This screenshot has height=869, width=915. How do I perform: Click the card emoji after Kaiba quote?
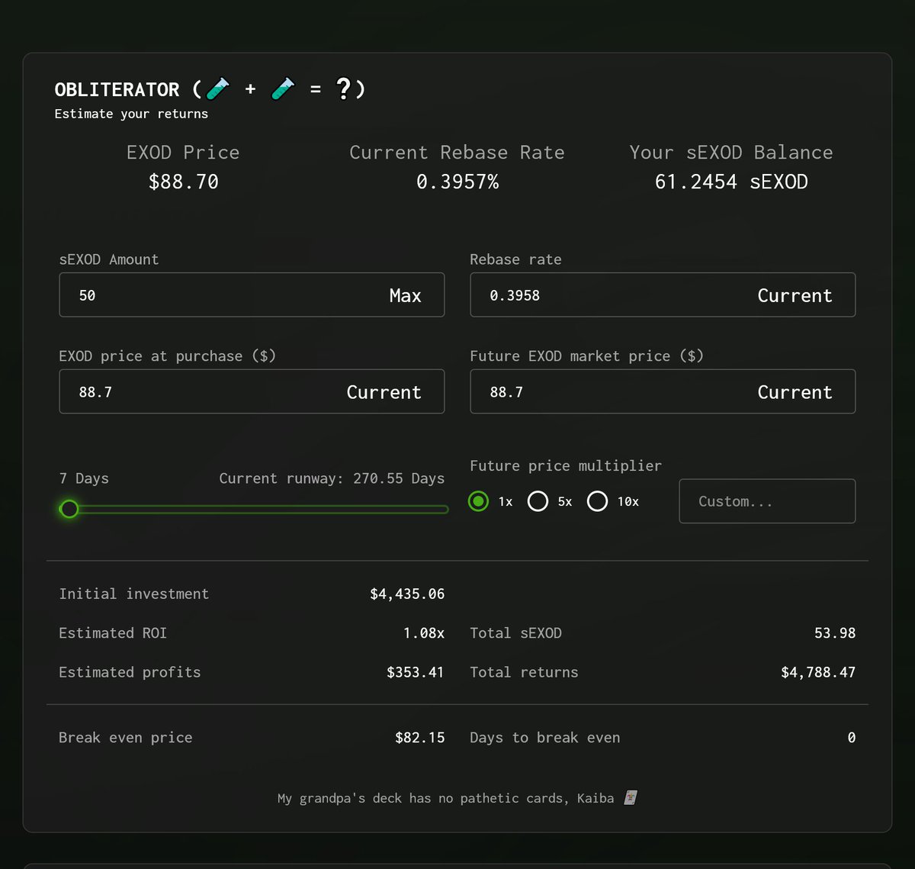[631, 798]
